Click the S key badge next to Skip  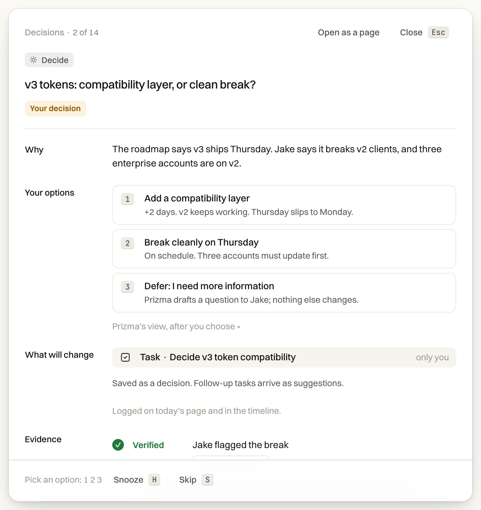pos(207,480)
